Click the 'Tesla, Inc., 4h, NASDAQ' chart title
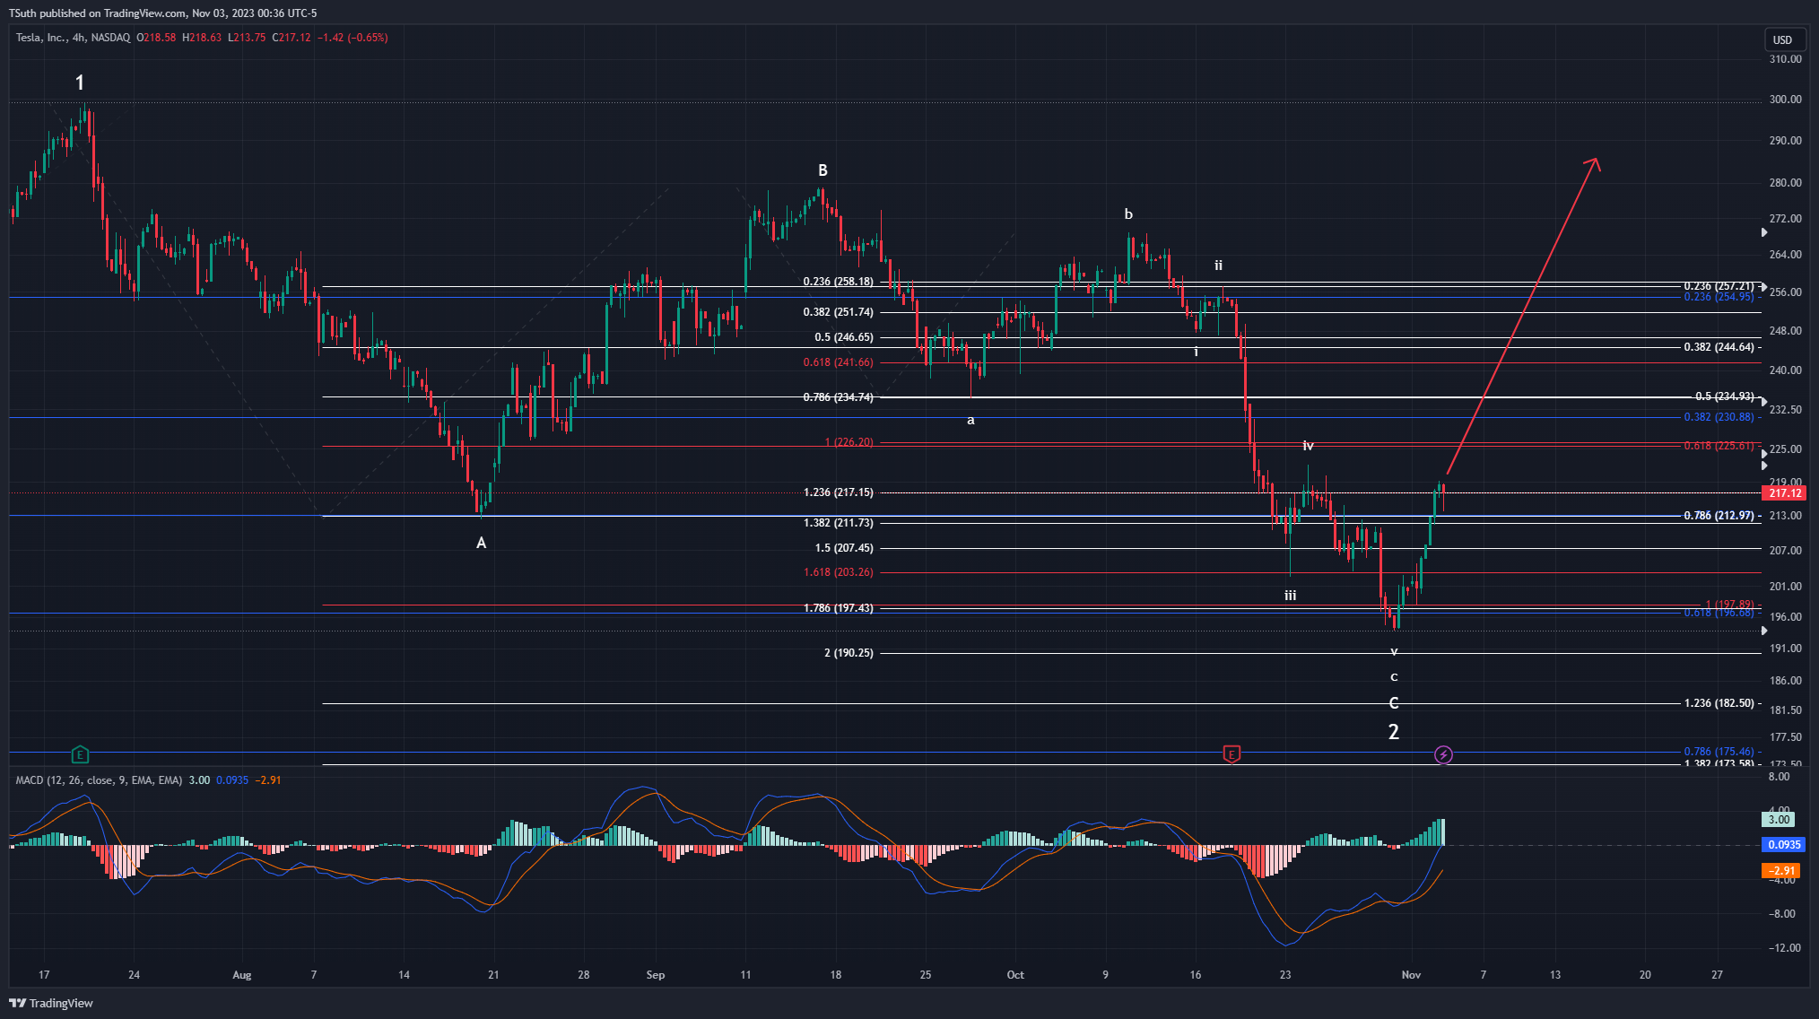The image size is (1819, 1019). (73, 38)
